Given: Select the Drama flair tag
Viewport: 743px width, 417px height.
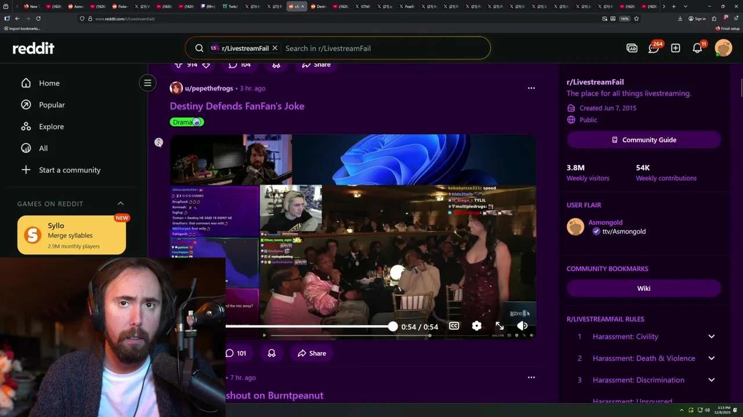Looking at the screenshot, I should point(186,122).
